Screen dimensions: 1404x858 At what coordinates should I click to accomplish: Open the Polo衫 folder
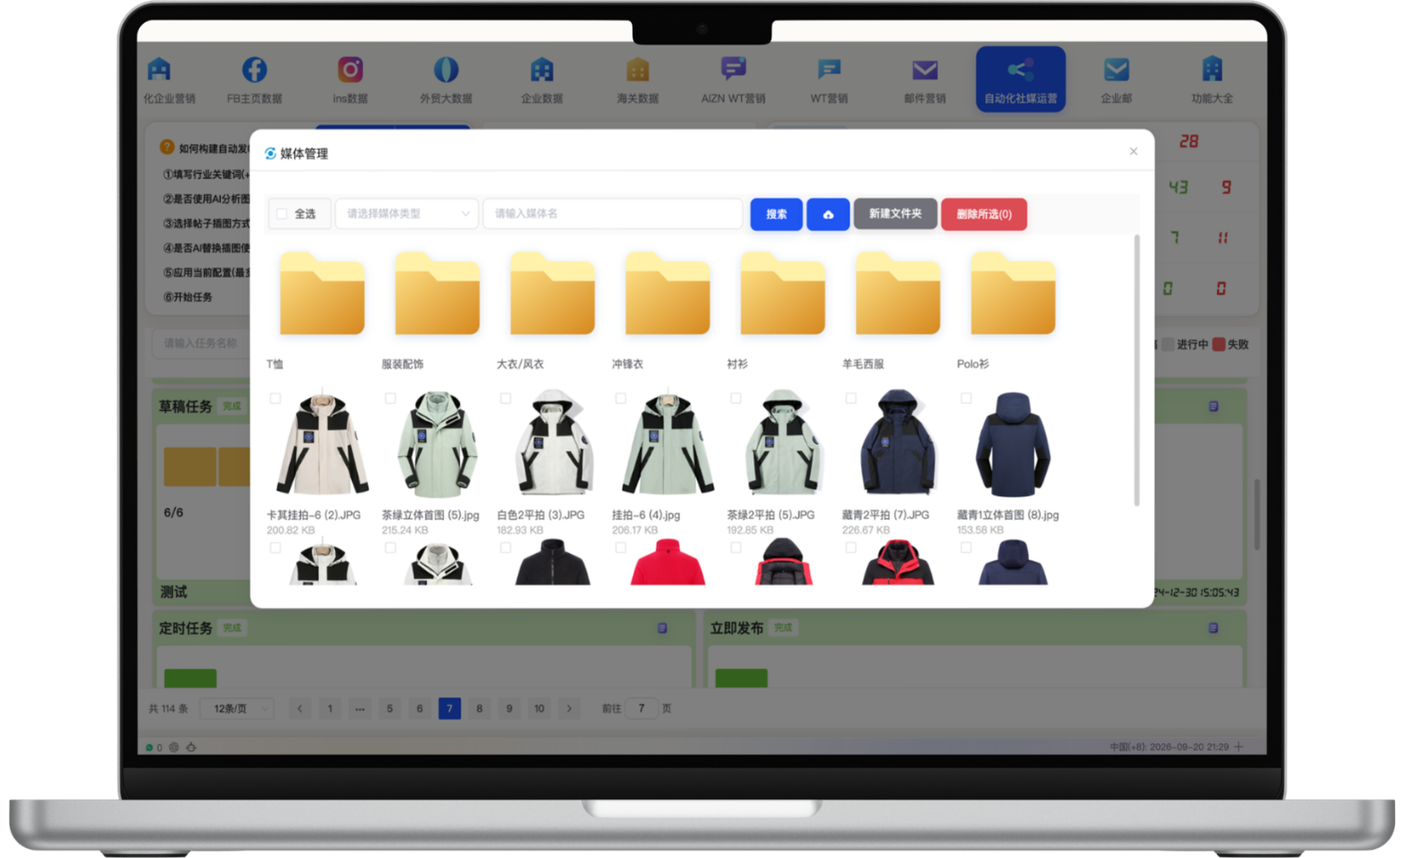(1013, 294)
